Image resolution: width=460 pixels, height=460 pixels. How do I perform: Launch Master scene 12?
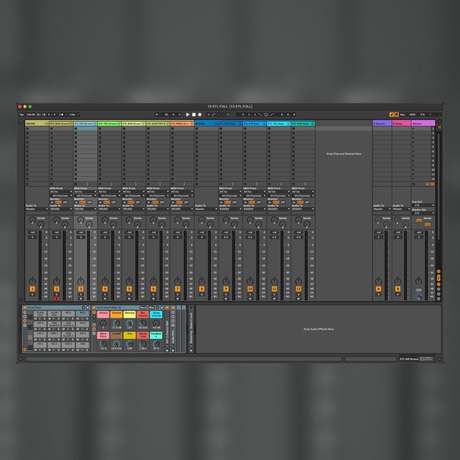coord(413,179)
